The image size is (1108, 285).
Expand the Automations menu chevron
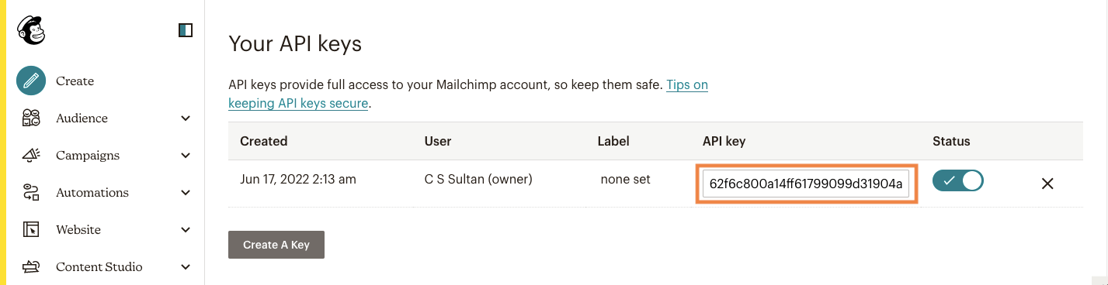186,193
